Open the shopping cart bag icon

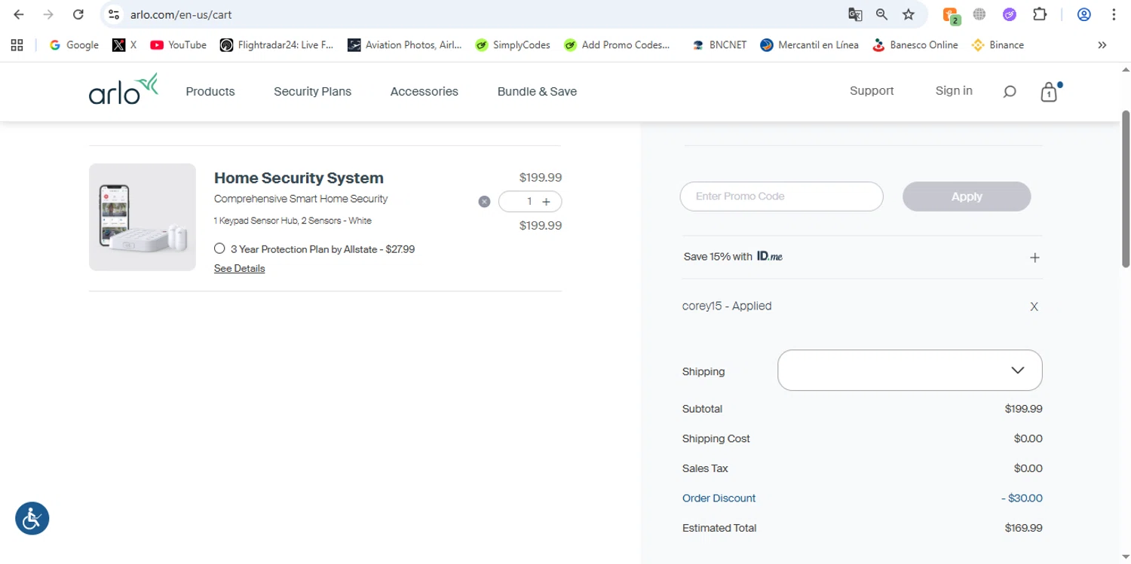pyautogui.click(x=1048, y=93)
